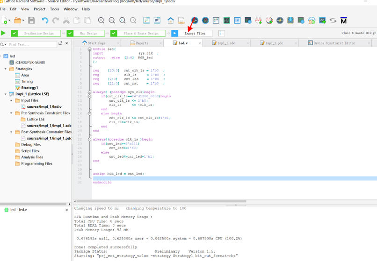Click the Paste clipboard icon

point(87,21)
